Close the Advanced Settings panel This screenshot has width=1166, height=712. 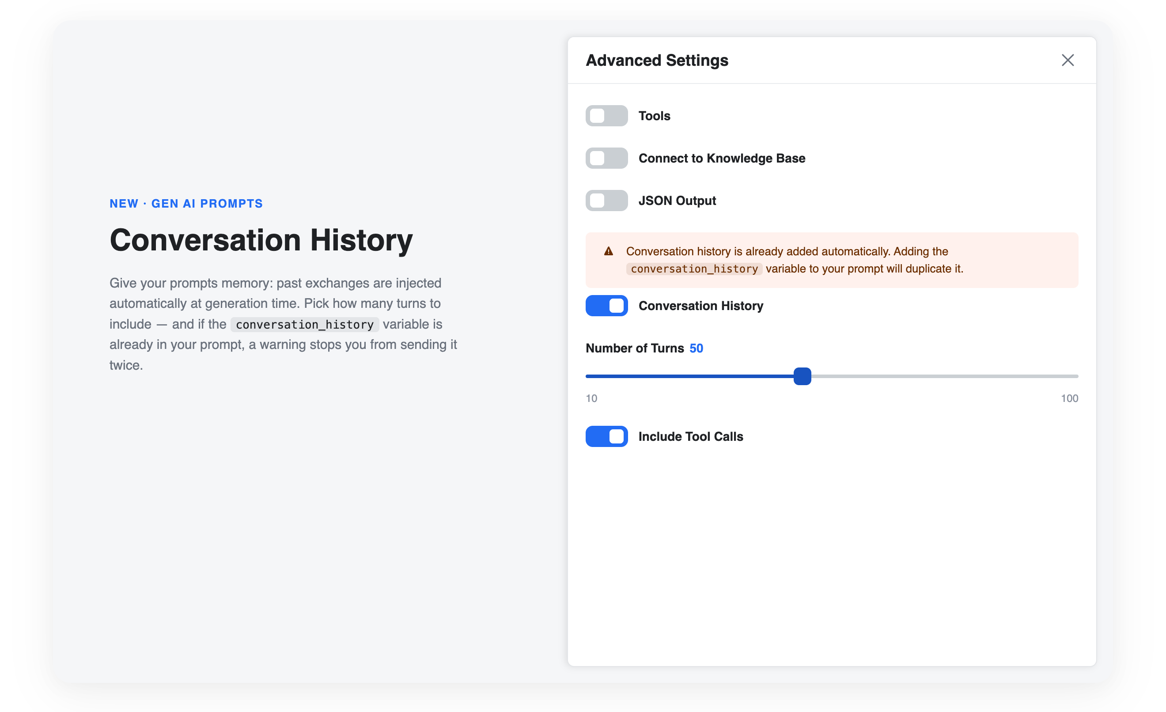pyautogui.click(x=1068, y=60)
